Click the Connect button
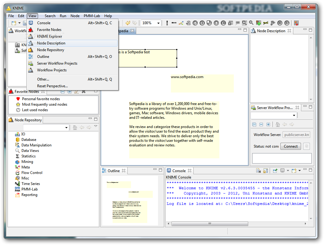The image size is (324, 245). pyautogui.click(x=291, y=146)
